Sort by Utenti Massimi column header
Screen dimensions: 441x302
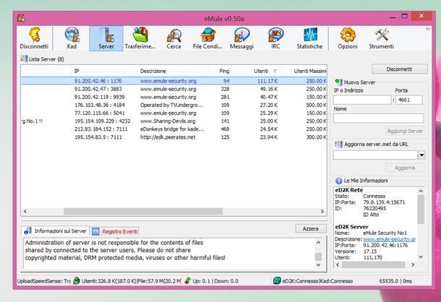tap(304, 71)
